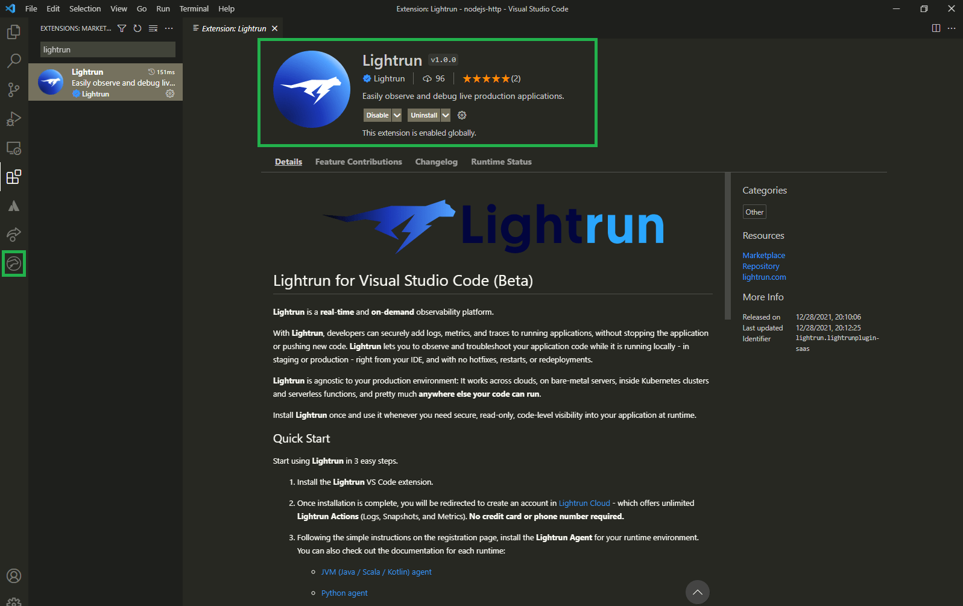Open the Lightrun sidebar icon
963x606 pixels.
point(14,264)
